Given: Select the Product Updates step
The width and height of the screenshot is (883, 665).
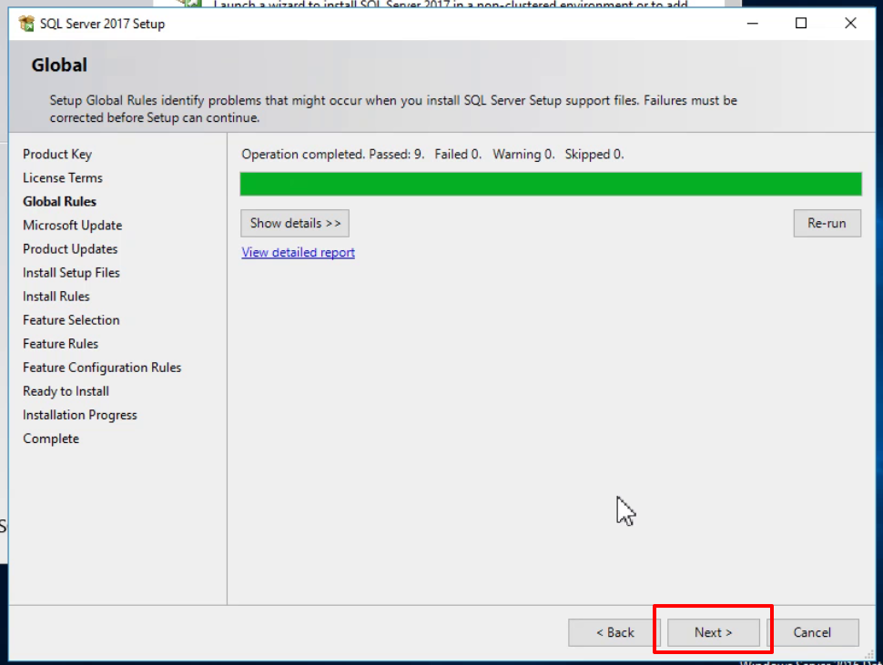Looking at the screenshot, I should (x=70, y=248).
